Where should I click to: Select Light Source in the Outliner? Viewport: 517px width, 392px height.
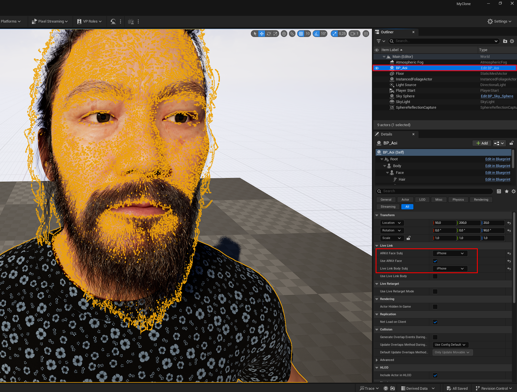(406, 85)
